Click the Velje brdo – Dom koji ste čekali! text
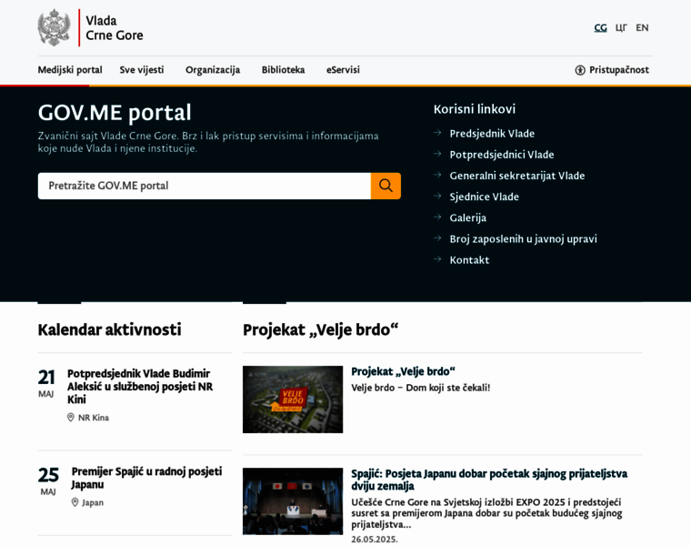 pyautogui.click(x=420, y=388)
